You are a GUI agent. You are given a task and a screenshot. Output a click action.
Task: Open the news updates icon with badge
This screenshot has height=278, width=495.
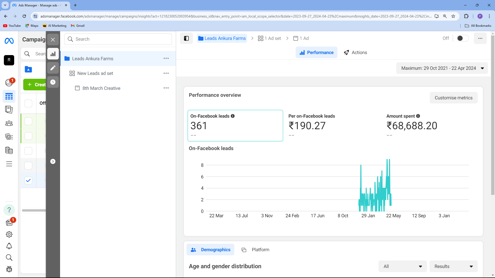pos(10,222)
